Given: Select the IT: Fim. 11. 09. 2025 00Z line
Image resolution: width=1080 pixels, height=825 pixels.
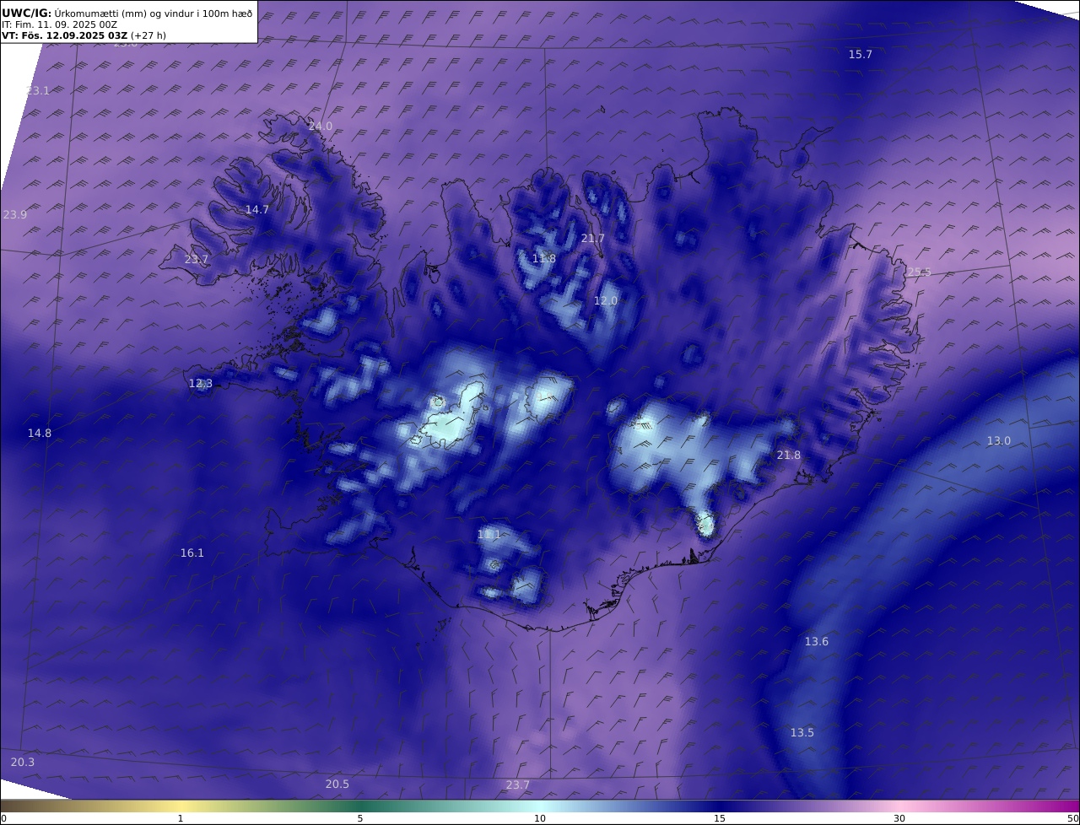Looking at the screenshot, I should pyautogui.click(x=59, y=24).
